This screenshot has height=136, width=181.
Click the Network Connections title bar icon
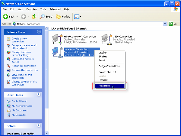pos(3,4)
